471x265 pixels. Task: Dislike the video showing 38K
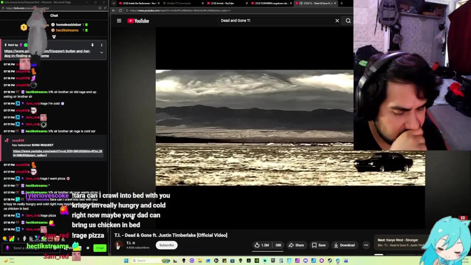(x=278, y=245)
